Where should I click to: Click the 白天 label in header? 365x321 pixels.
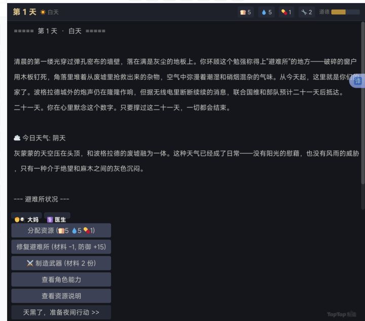coord(53,12)
